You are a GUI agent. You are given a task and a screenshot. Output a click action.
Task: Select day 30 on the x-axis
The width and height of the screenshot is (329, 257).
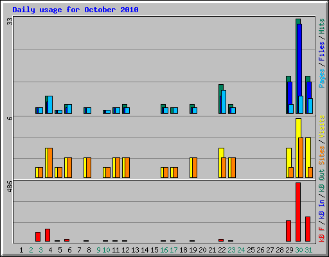coord(299,250)
